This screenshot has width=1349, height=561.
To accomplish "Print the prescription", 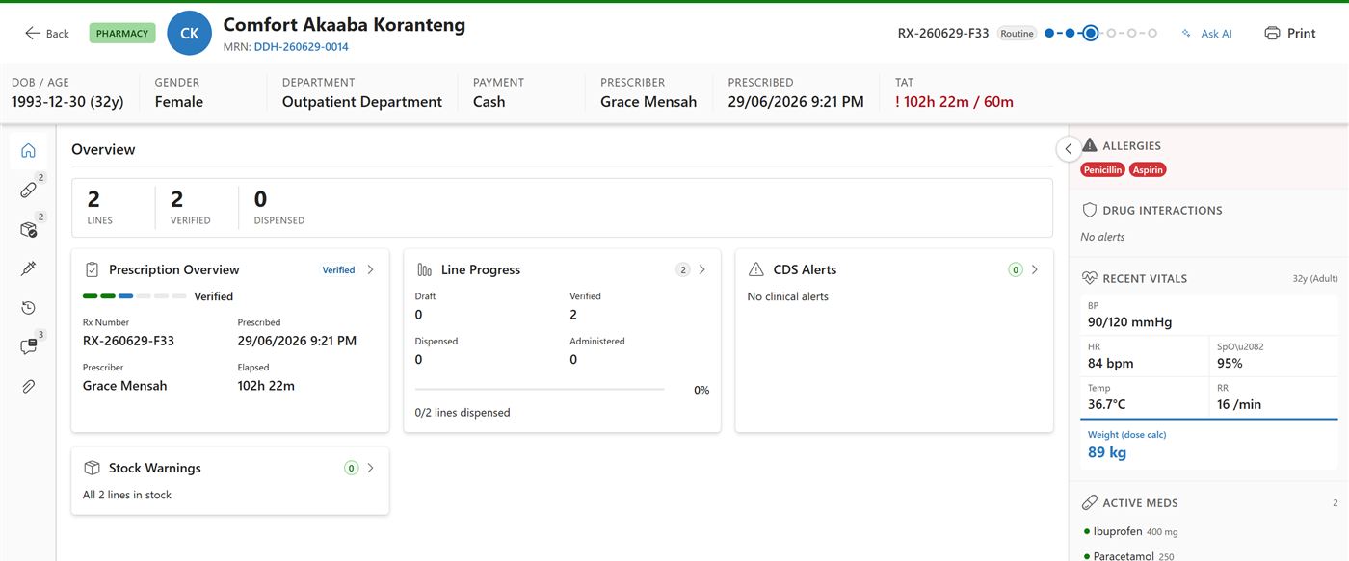I will [x=1289, y=33].
